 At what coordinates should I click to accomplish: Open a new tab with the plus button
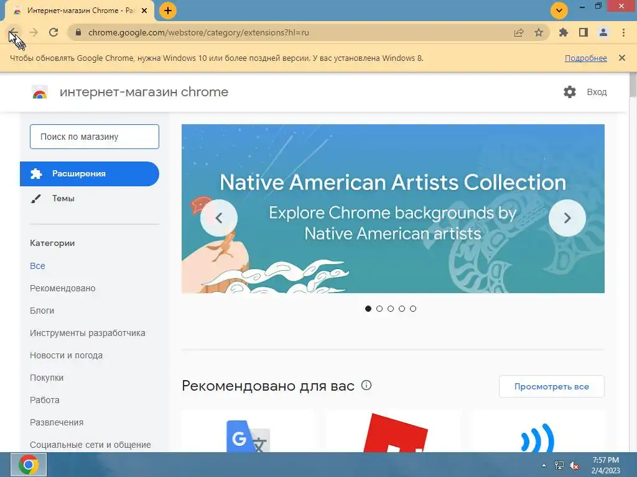pyautogui.click(x=168, y=11)
